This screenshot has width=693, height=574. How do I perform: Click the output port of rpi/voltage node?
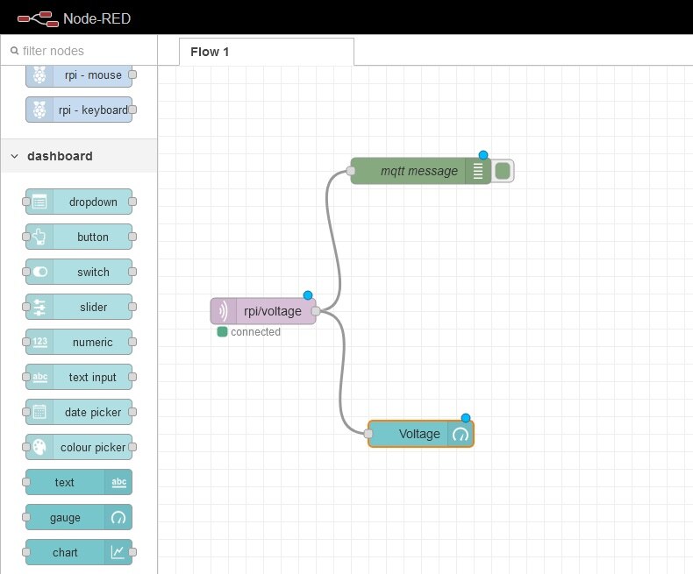[316, 311]
